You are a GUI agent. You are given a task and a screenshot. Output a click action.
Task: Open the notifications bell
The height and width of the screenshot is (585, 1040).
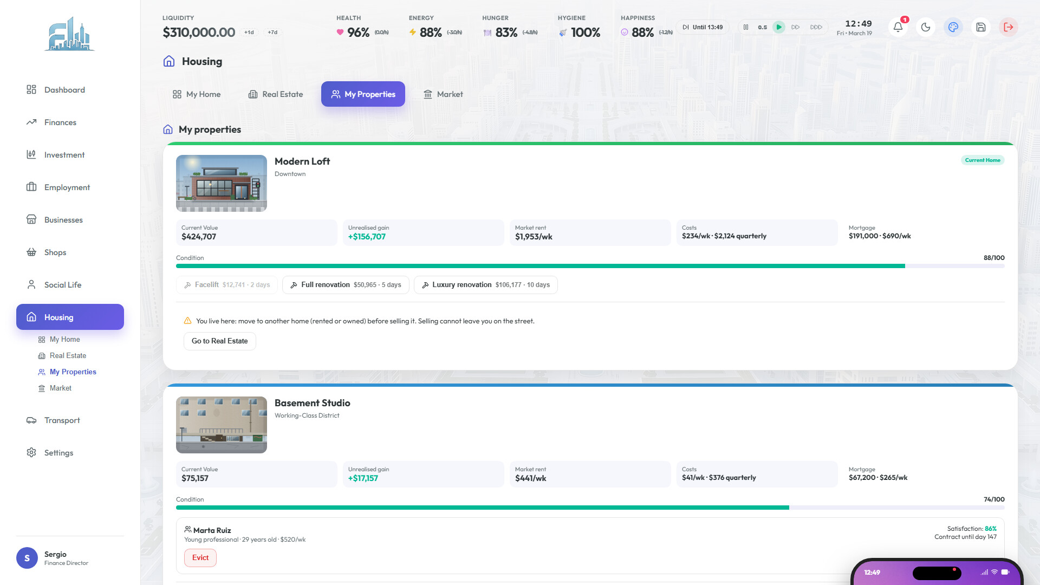pos(898,27)
